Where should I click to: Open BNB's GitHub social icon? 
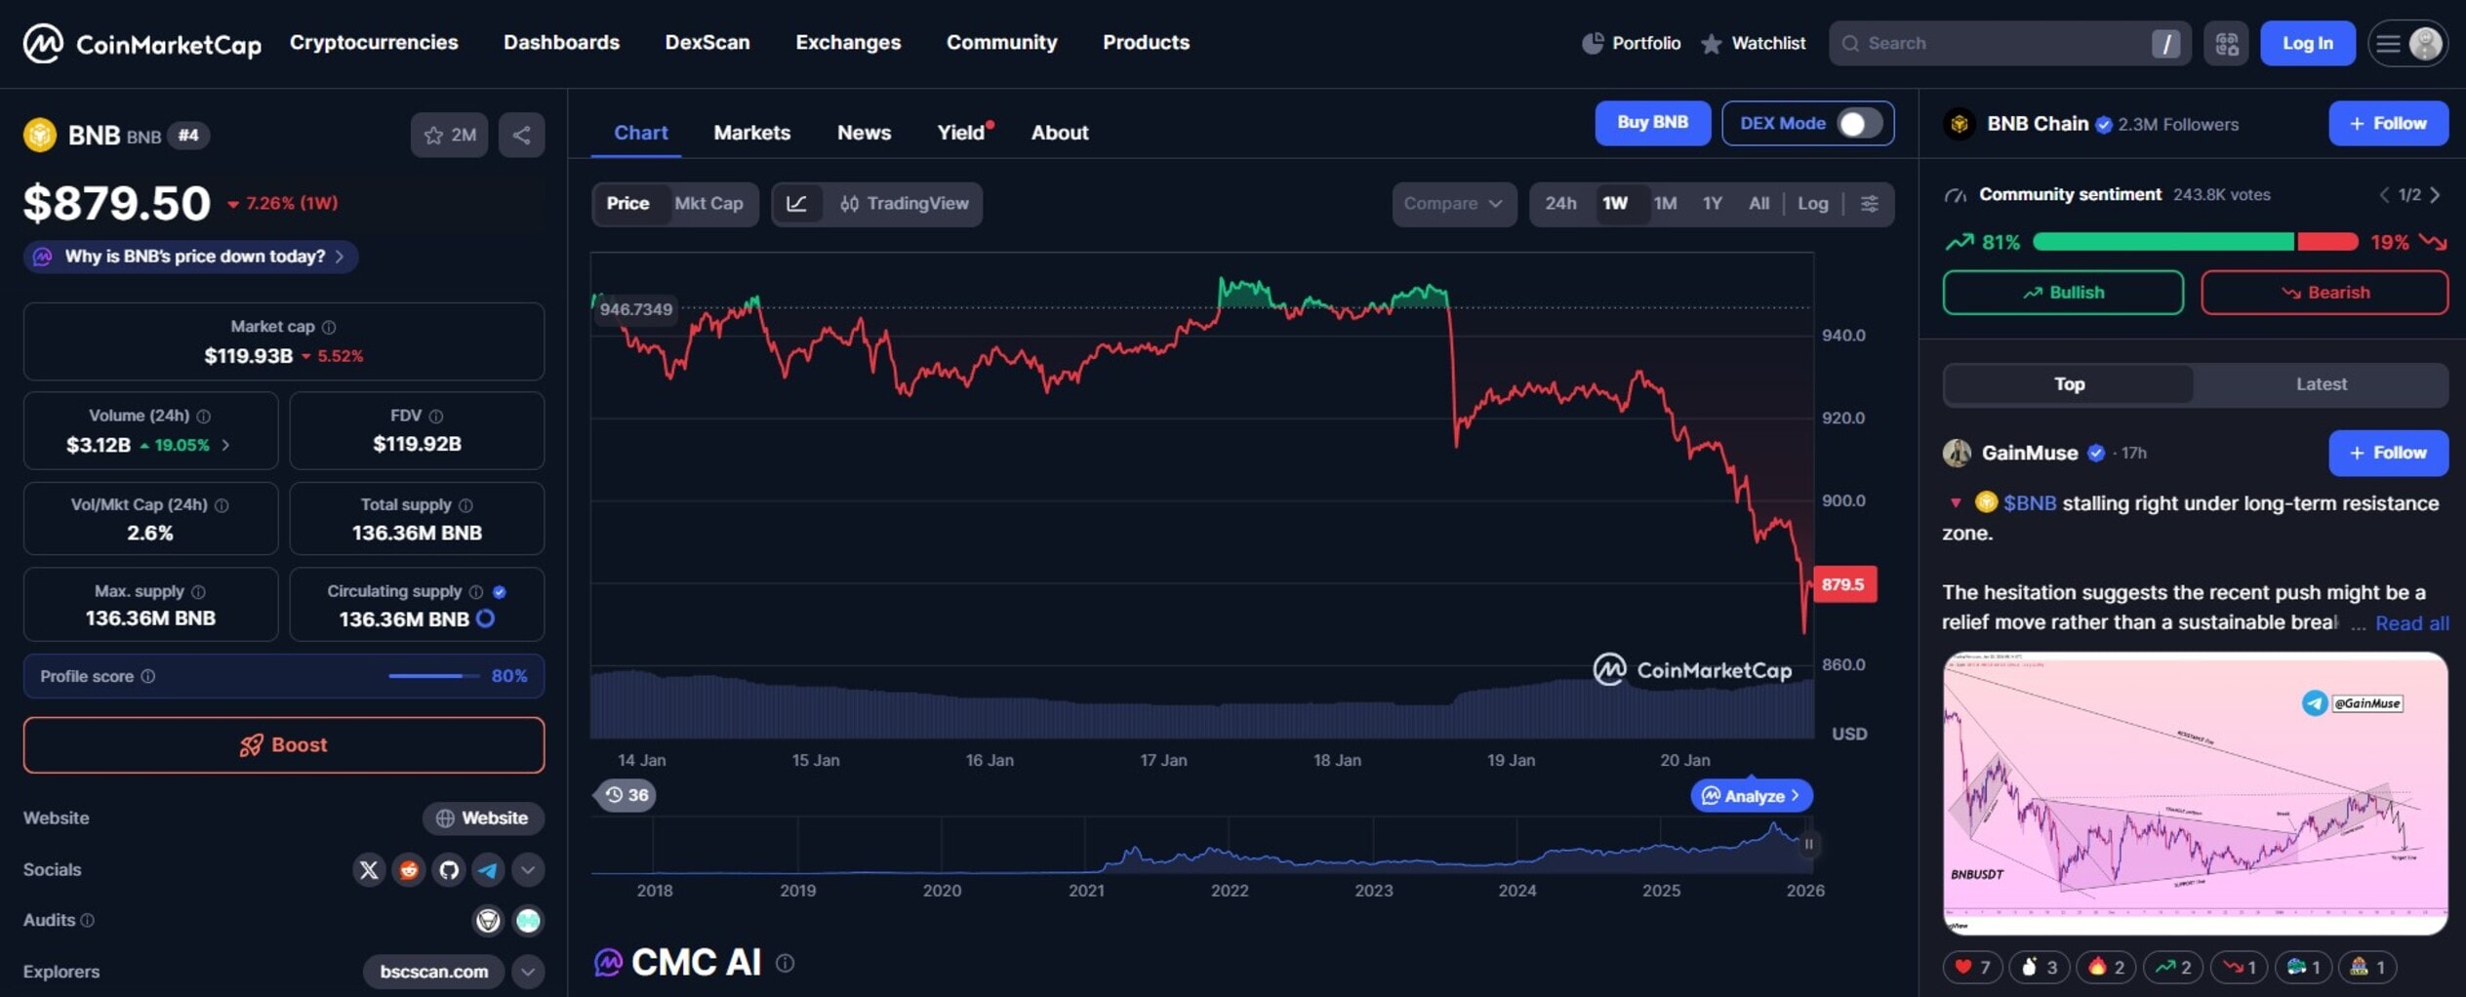[449, 869]
